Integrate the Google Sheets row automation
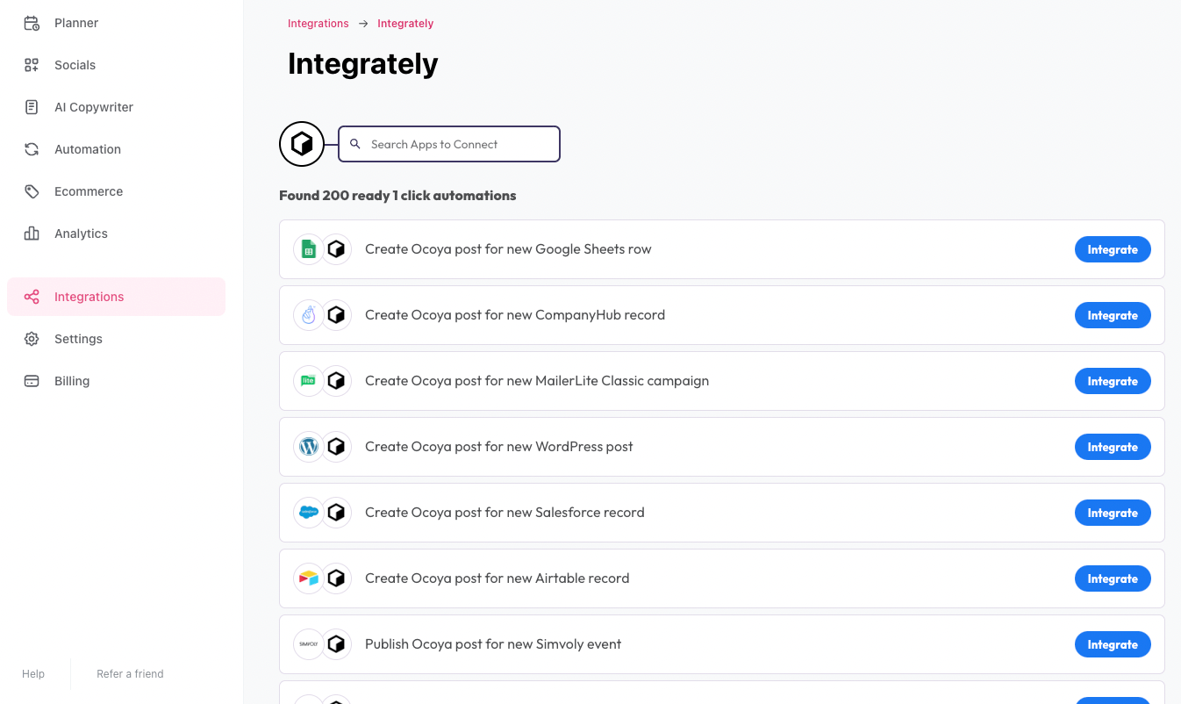The width and height of the screenshot is (1181, 704). 1113,249
